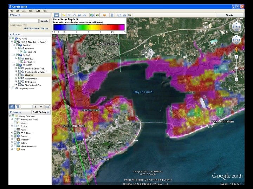Image resolution: width=253 pixels, height=189 pixels.
Task: Collapse the Places panel triangle
Action: (x=11, y=34)
